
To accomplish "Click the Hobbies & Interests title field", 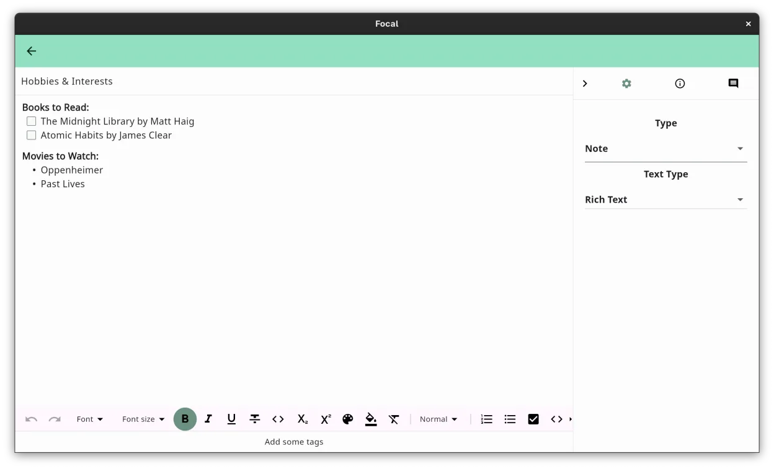I will pos(294,82).
